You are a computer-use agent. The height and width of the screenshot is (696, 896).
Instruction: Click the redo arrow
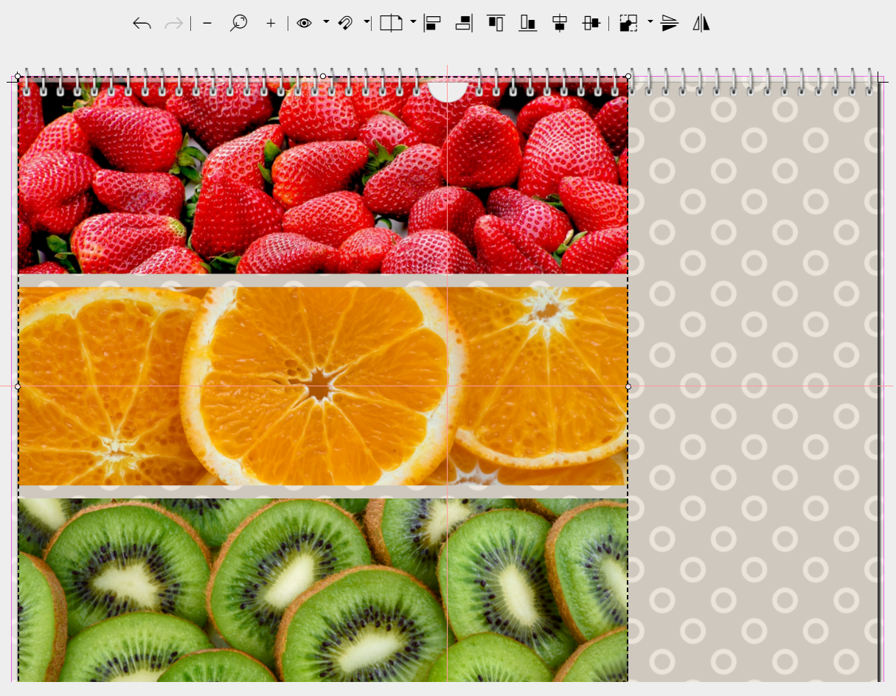point(174,24)
